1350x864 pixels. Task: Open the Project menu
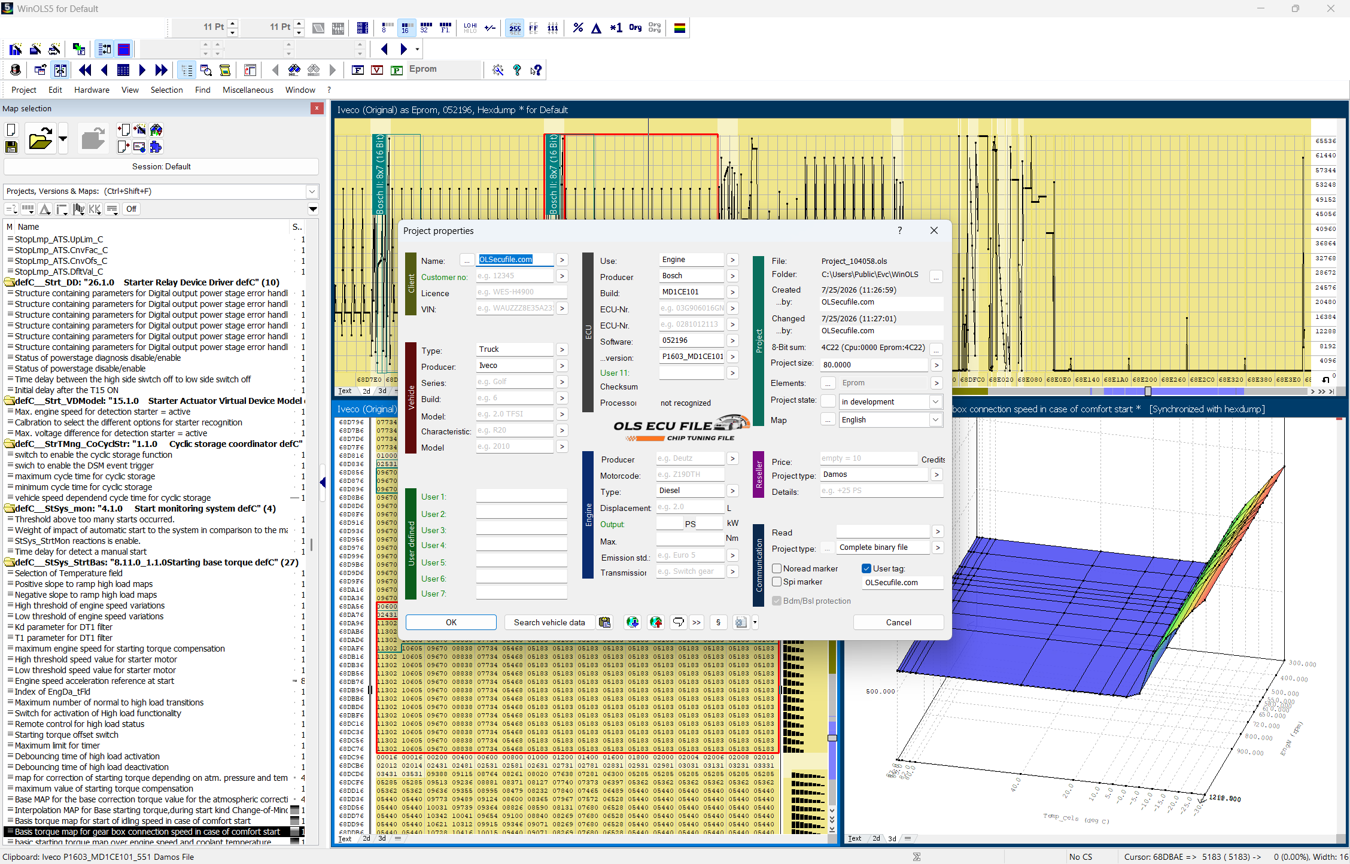[24, 90]
